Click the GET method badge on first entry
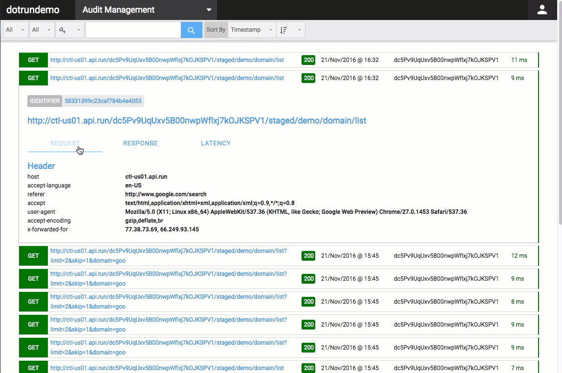 pos(33,60)
